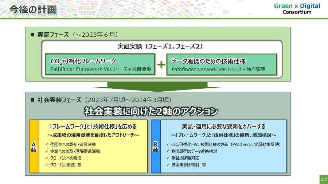This screenshot has height=184, width=328.
Task: Select the 成果物の活用促進を目指したアウトリーチ subtitle
Action: tap(93, 135)
